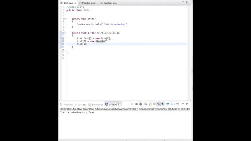Click the Problems view icon
The image size is (251, 141).
pyautogui.click(x=61, y=105)
